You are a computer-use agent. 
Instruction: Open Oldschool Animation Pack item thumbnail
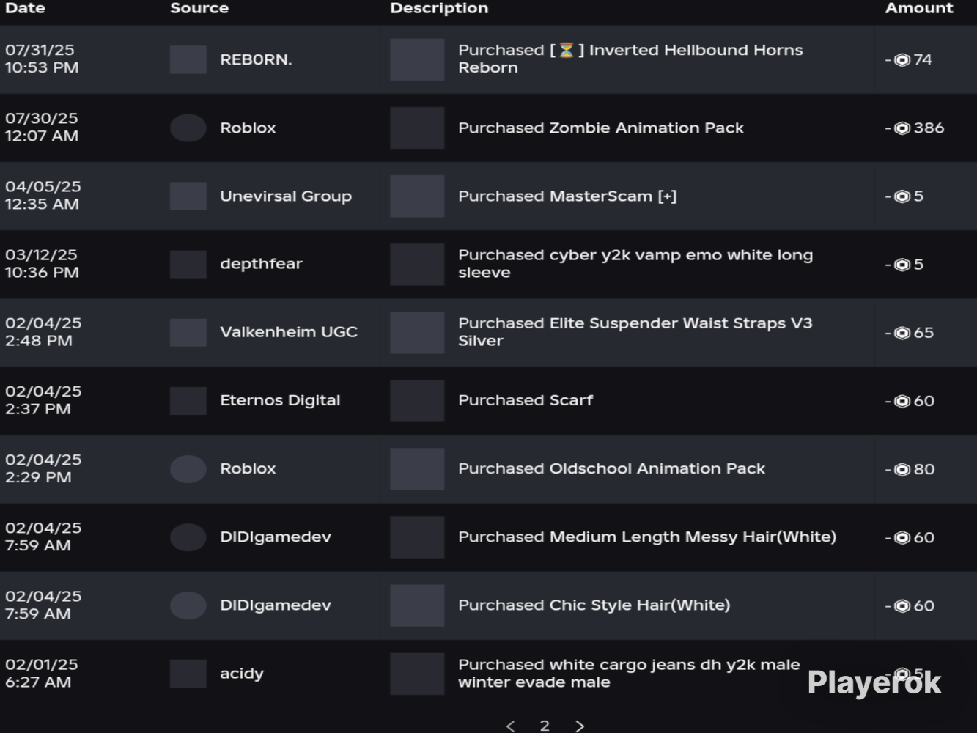417,468
